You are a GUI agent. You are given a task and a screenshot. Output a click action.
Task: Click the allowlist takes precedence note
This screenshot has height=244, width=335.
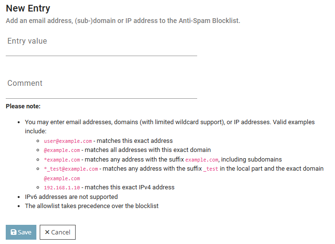pos(91,206)
